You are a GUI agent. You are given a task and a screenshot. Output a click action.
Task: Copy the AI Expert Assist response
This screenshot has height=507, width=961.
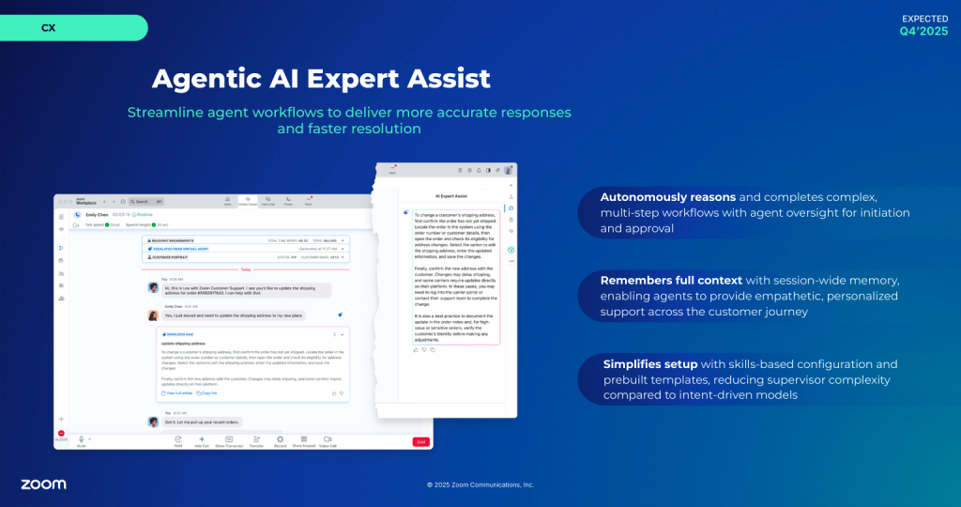pos(432,349)
